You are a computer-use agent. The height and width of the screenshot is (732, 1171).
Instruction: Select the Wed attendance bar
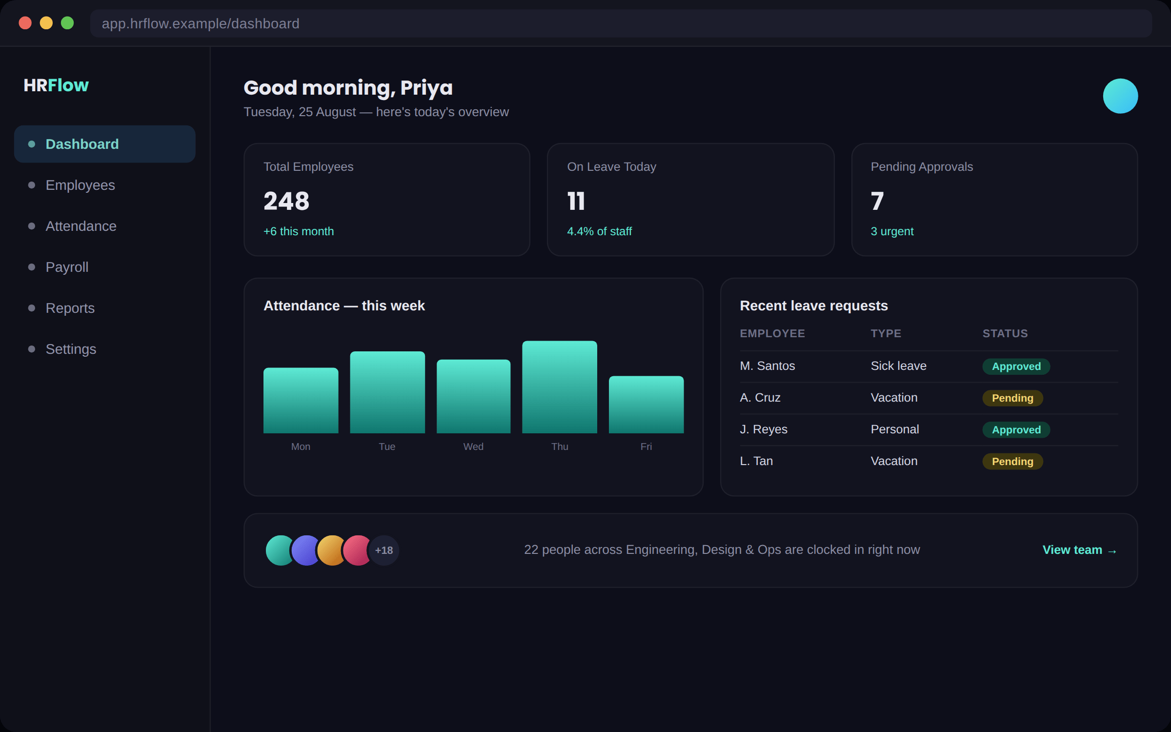tap(473, 396)
